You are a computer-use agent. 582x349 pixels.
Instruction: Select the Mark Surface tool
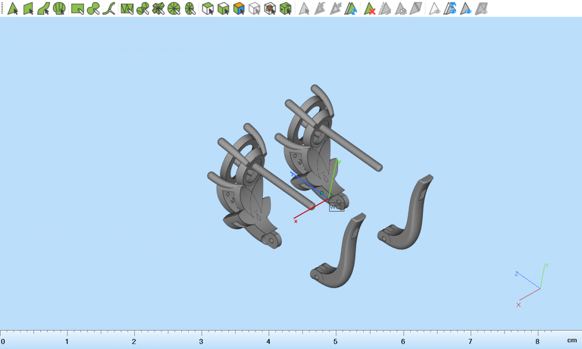(44, 8)
